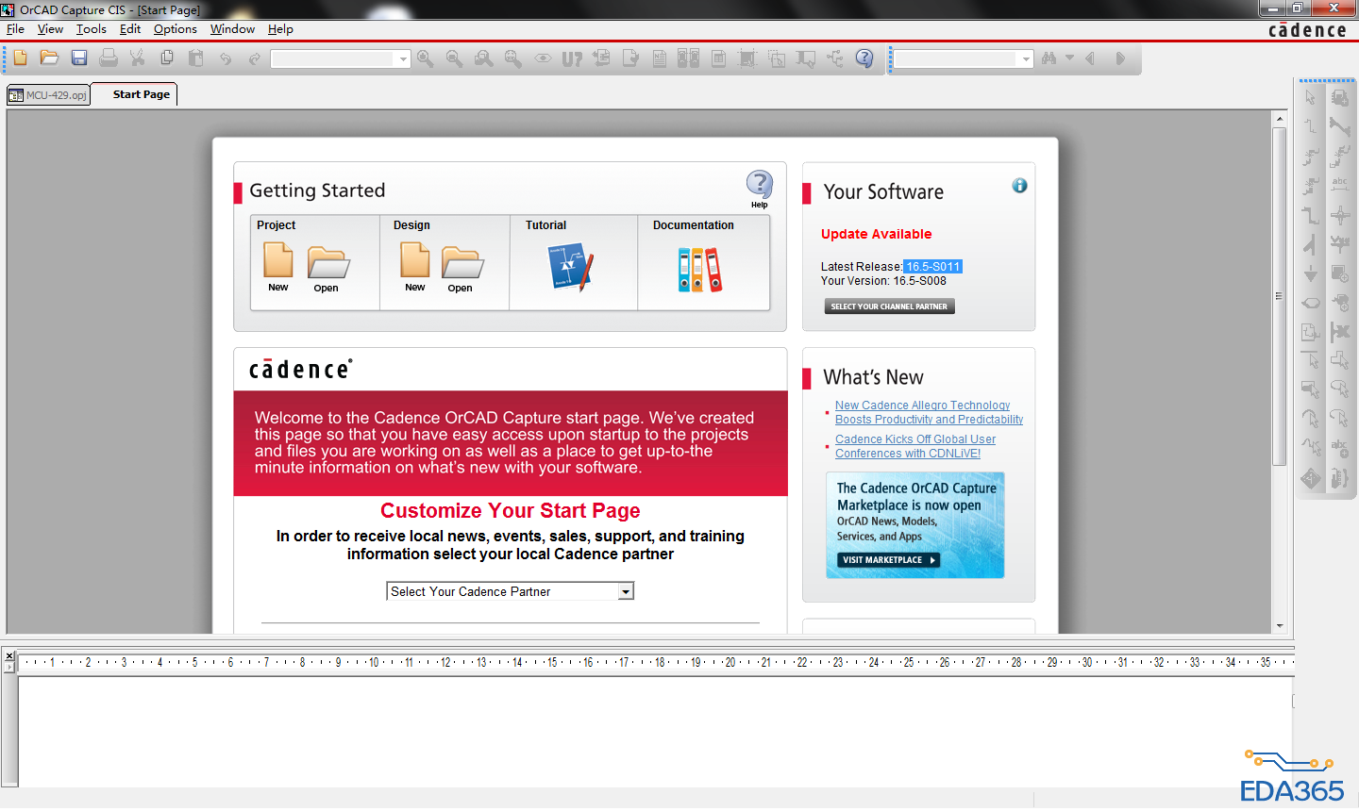Open an existing Project from start page
This screenshot has height=811, width=1359.
tap(327, 270)
